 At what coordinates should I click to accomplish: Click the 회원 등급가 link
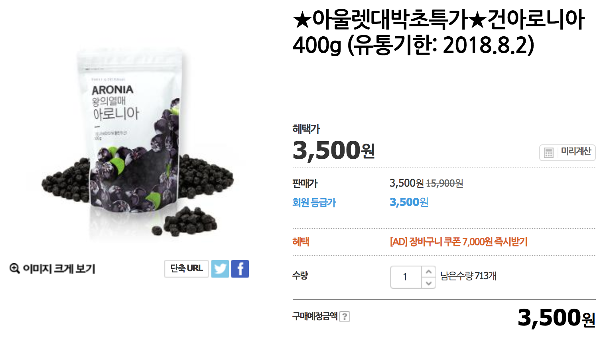click(314, 203)
